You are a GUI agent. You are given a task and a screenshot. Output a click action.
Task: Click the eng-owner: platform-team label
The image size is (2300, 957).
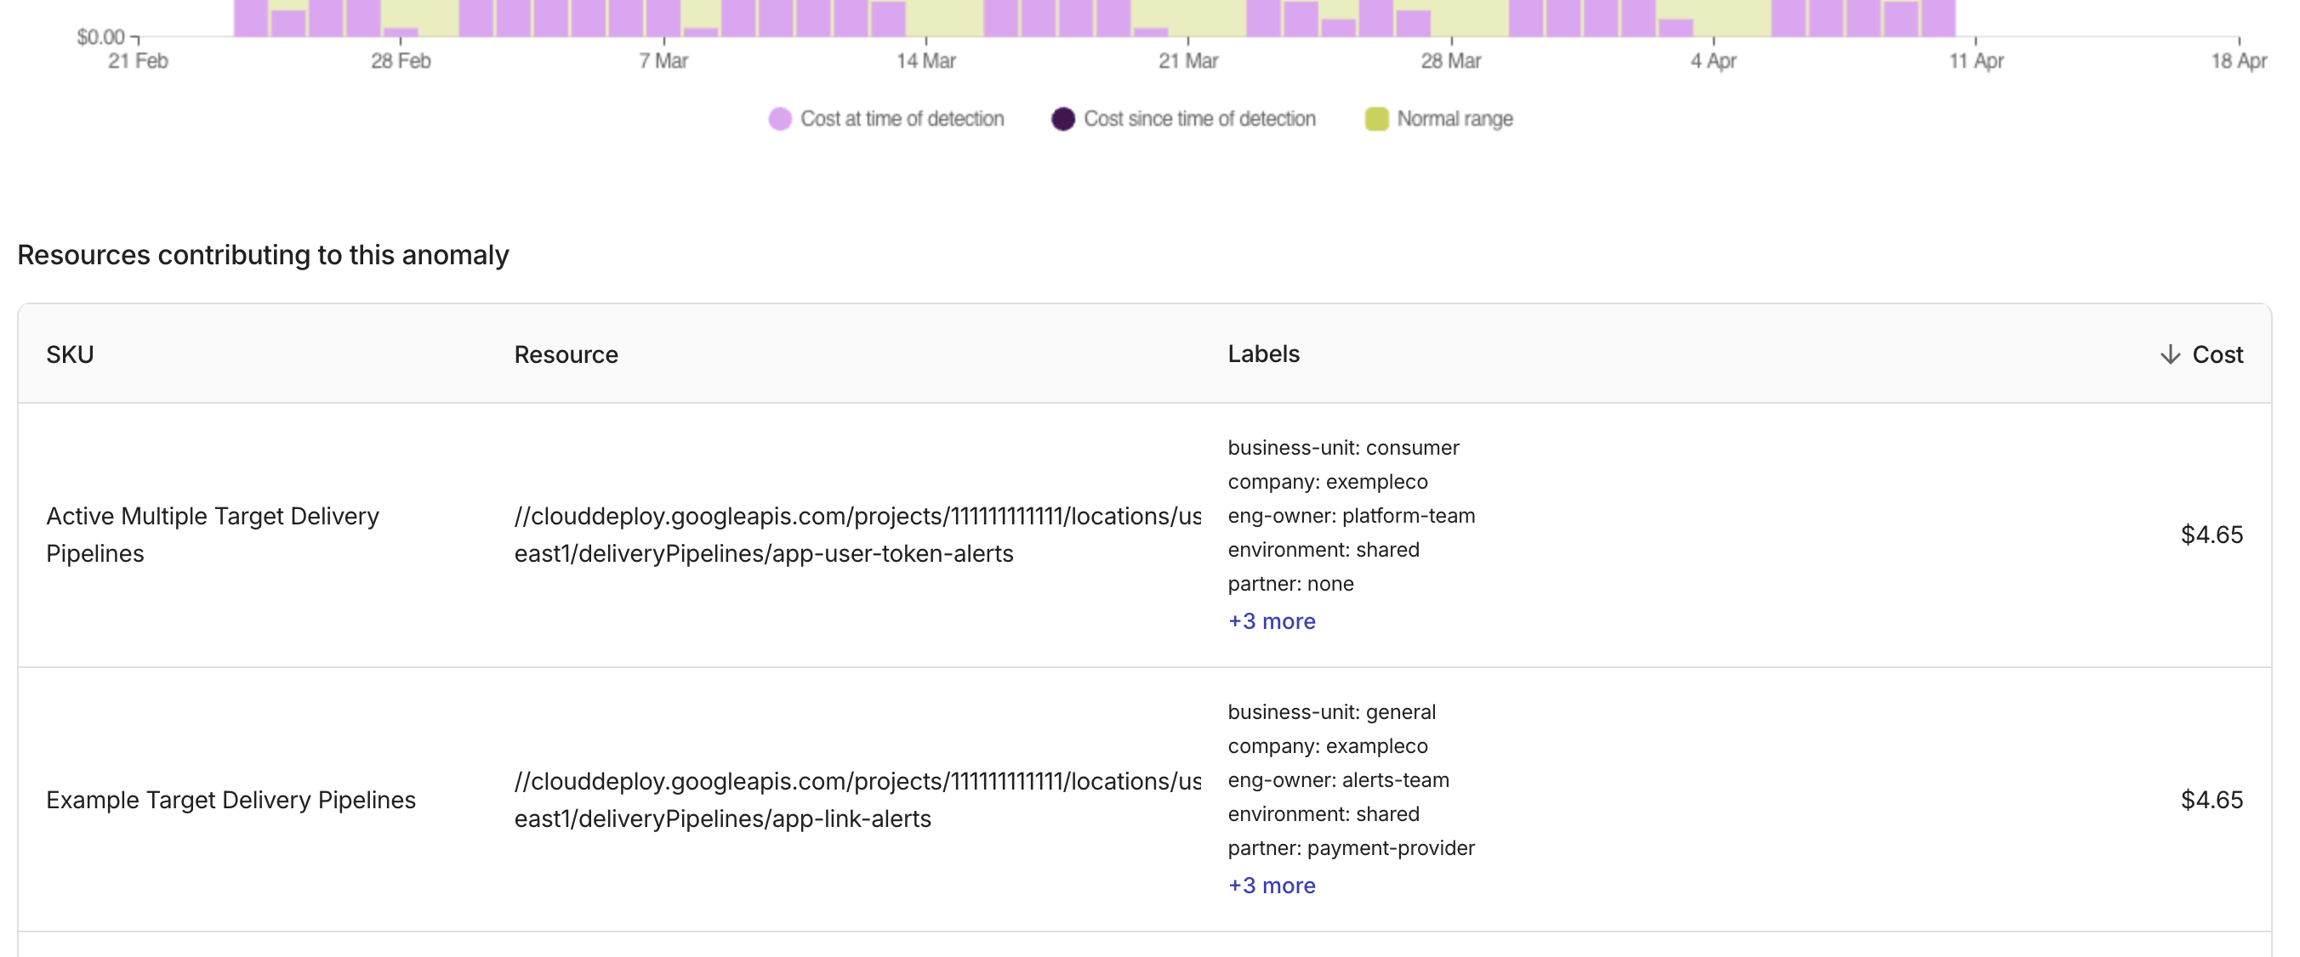click(x=1350, y=516)
